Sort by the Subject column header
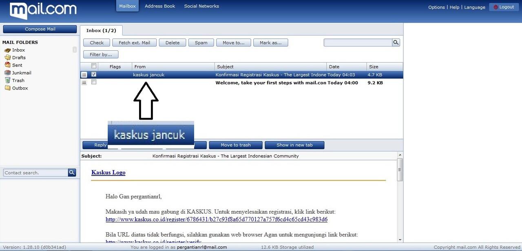Image resolution: width=522 pixels, height=251 pixels. 271,67
